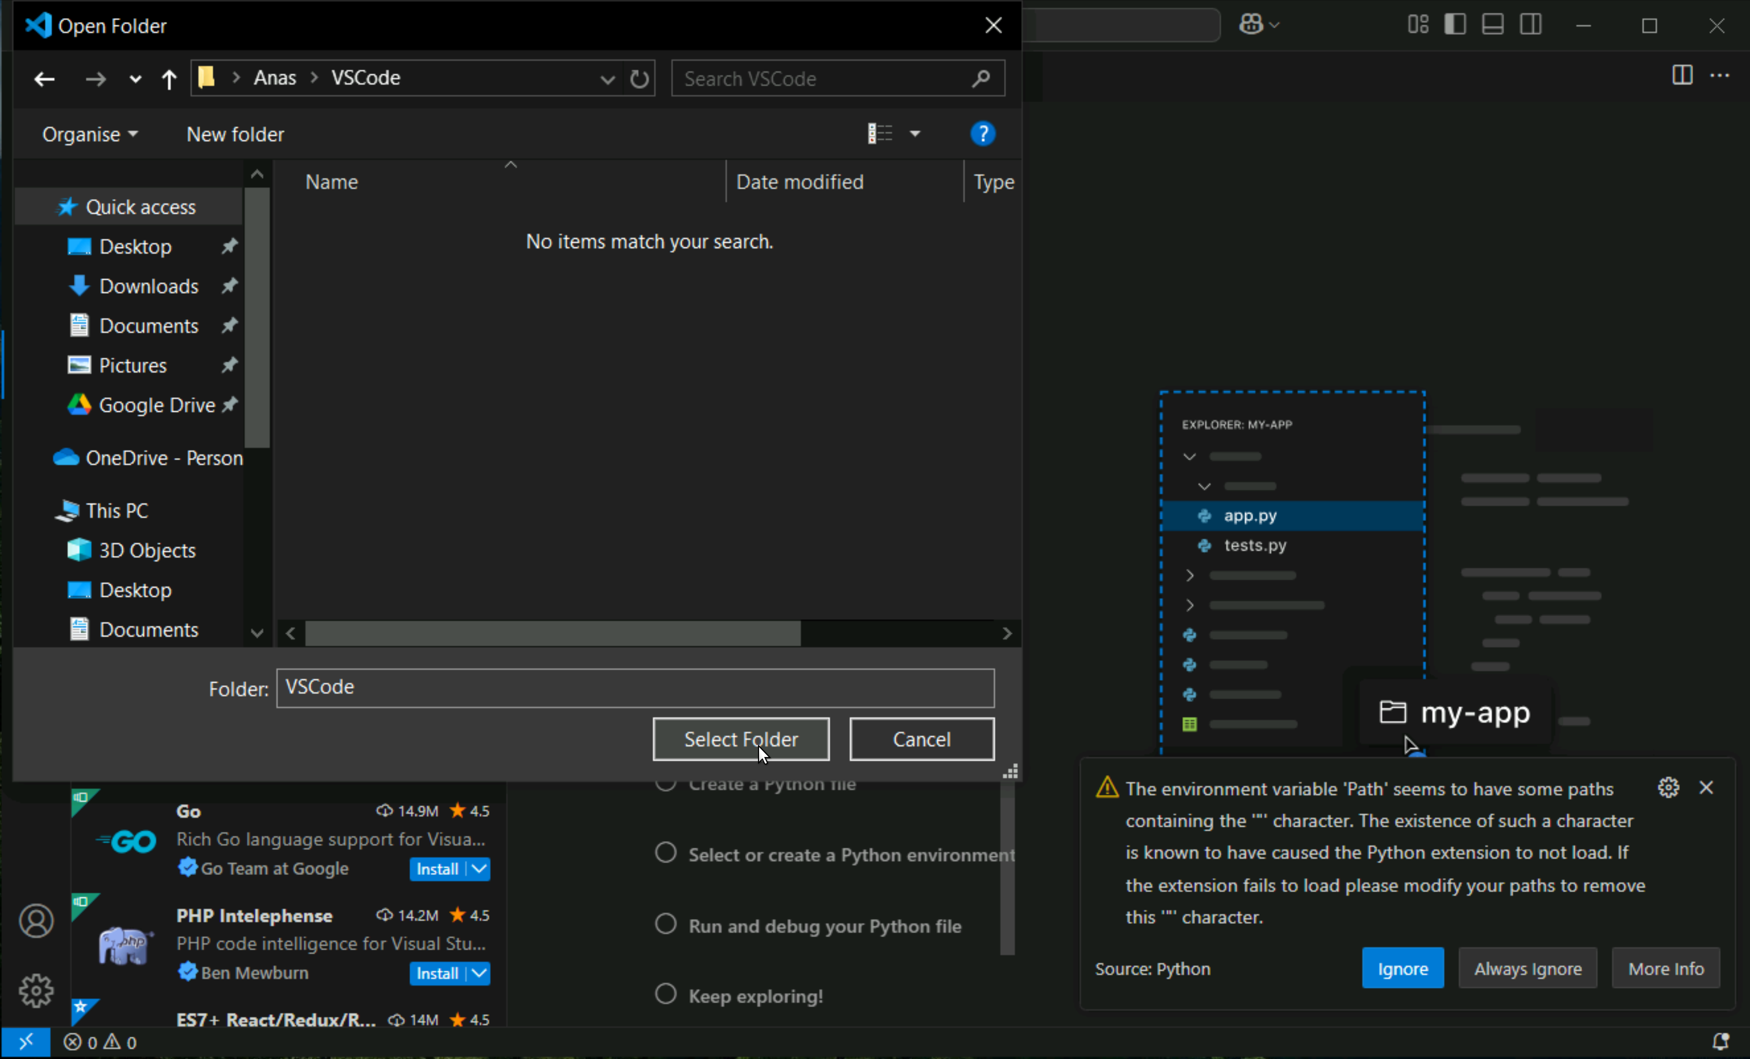Click the split editor icon
The height and width of the screenshot is (1059, 1750).
coord(1682,75)
